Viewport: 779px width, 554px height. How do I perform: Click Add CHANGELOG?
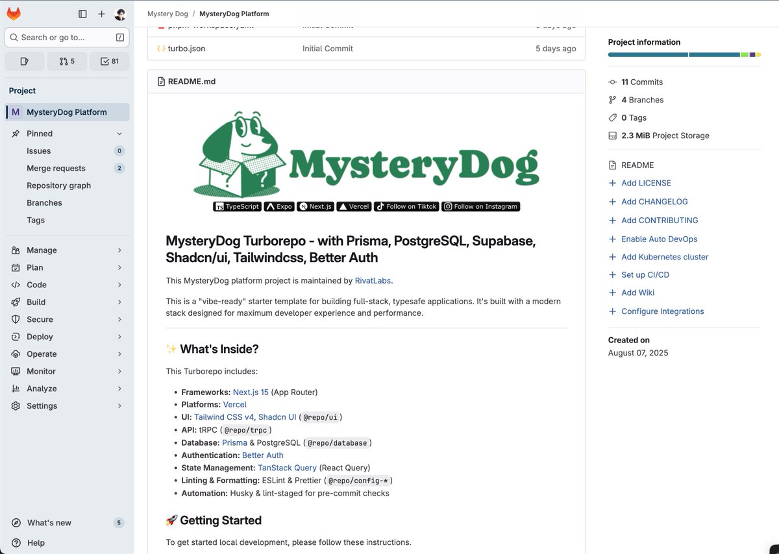654,202
